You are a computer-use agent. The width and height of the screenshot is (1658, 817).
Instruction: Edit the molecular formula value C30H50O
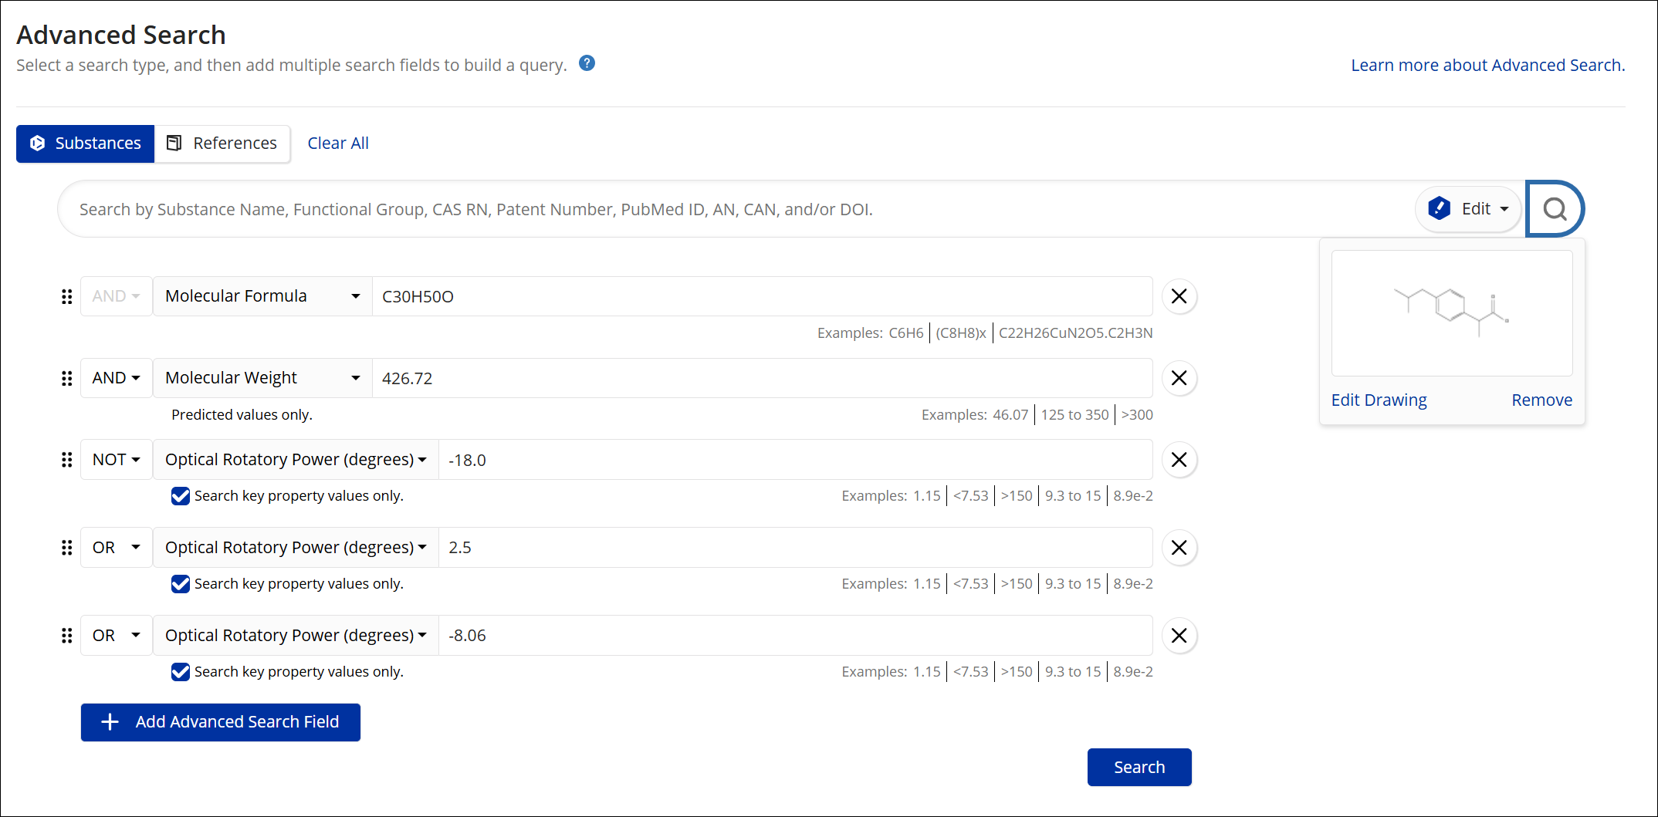click(x=763, y=296)
